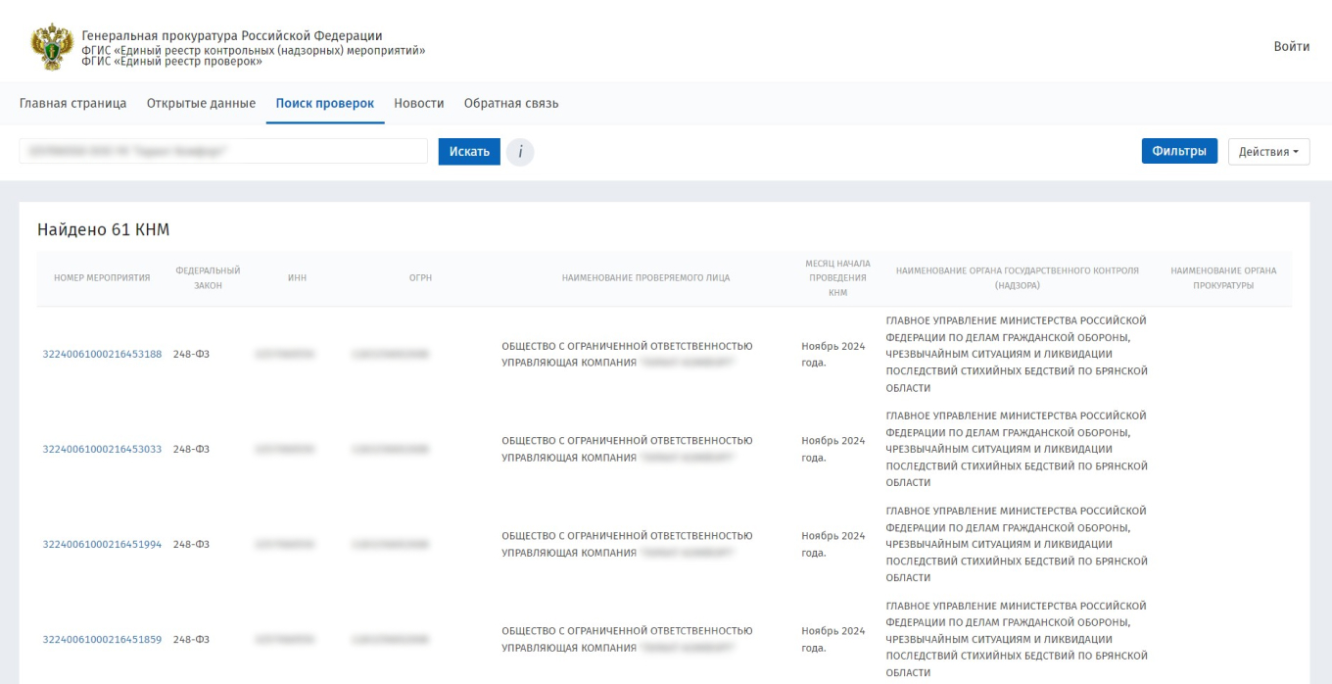Click the Номер мероприятия column header
The width and height of the screenshot is (1332, 684).
[x=102, y=278]
